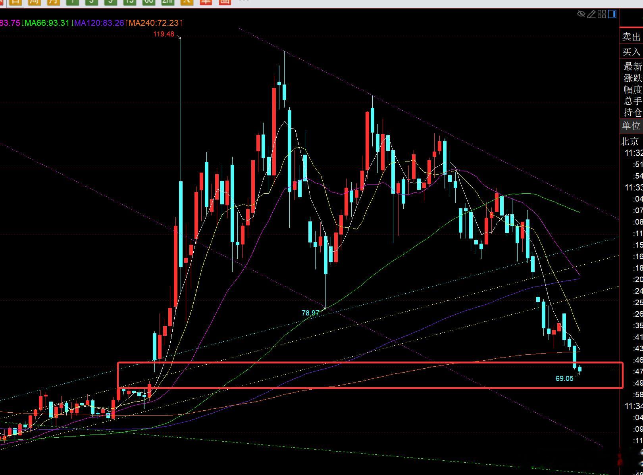The height and width of the screenshot is (475, 643).
Task: Click the 69.05 latest low label
Action: [564, 379]
